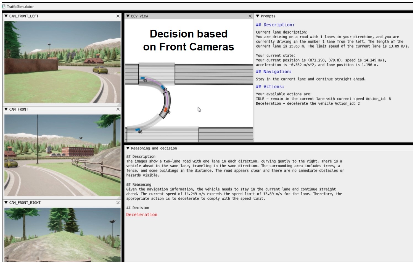Screen dimensions: 415x263
Task: Click the red Deceleration decision text
Action: pyautogui.click(x=142, y=215)
